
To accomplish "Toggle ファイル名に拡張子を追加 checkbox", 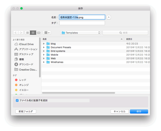I will pos(17,101).
